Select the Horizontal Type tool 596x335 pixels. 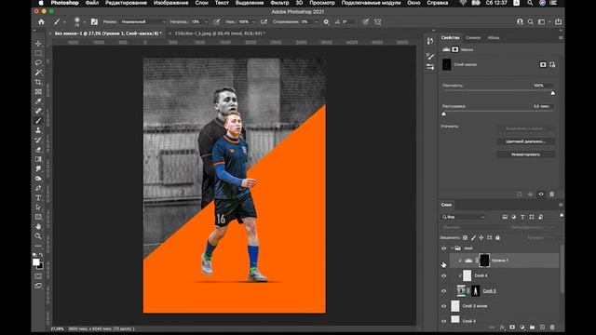tap(38, 198)
